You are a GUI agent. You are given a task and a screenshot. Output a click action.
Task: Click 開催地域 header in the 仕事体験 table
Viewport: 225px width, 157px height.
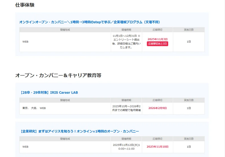point(65,29)
